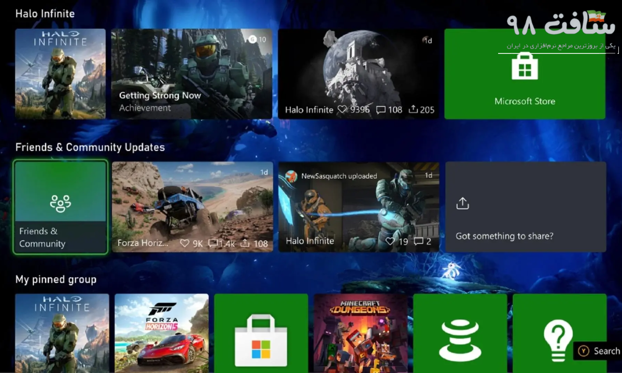Image resolution: width=622 pixels, height=373 pixels.
Task: Open the Halo Infinite moon screenshot post
Action: pos(359,74)
